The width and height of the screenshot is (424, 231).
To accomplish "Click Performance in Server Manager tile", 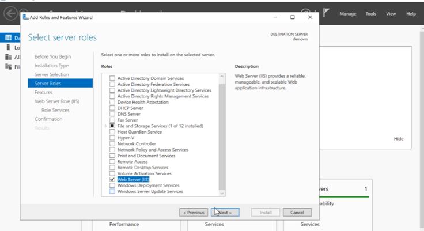I will pos(124,224).
